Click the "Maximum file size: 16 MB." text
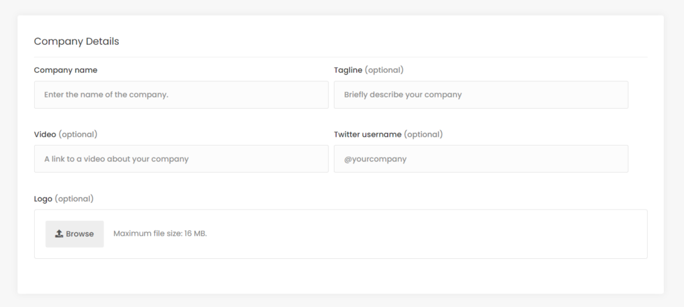 pyautogui.click(x=160, y=234)
